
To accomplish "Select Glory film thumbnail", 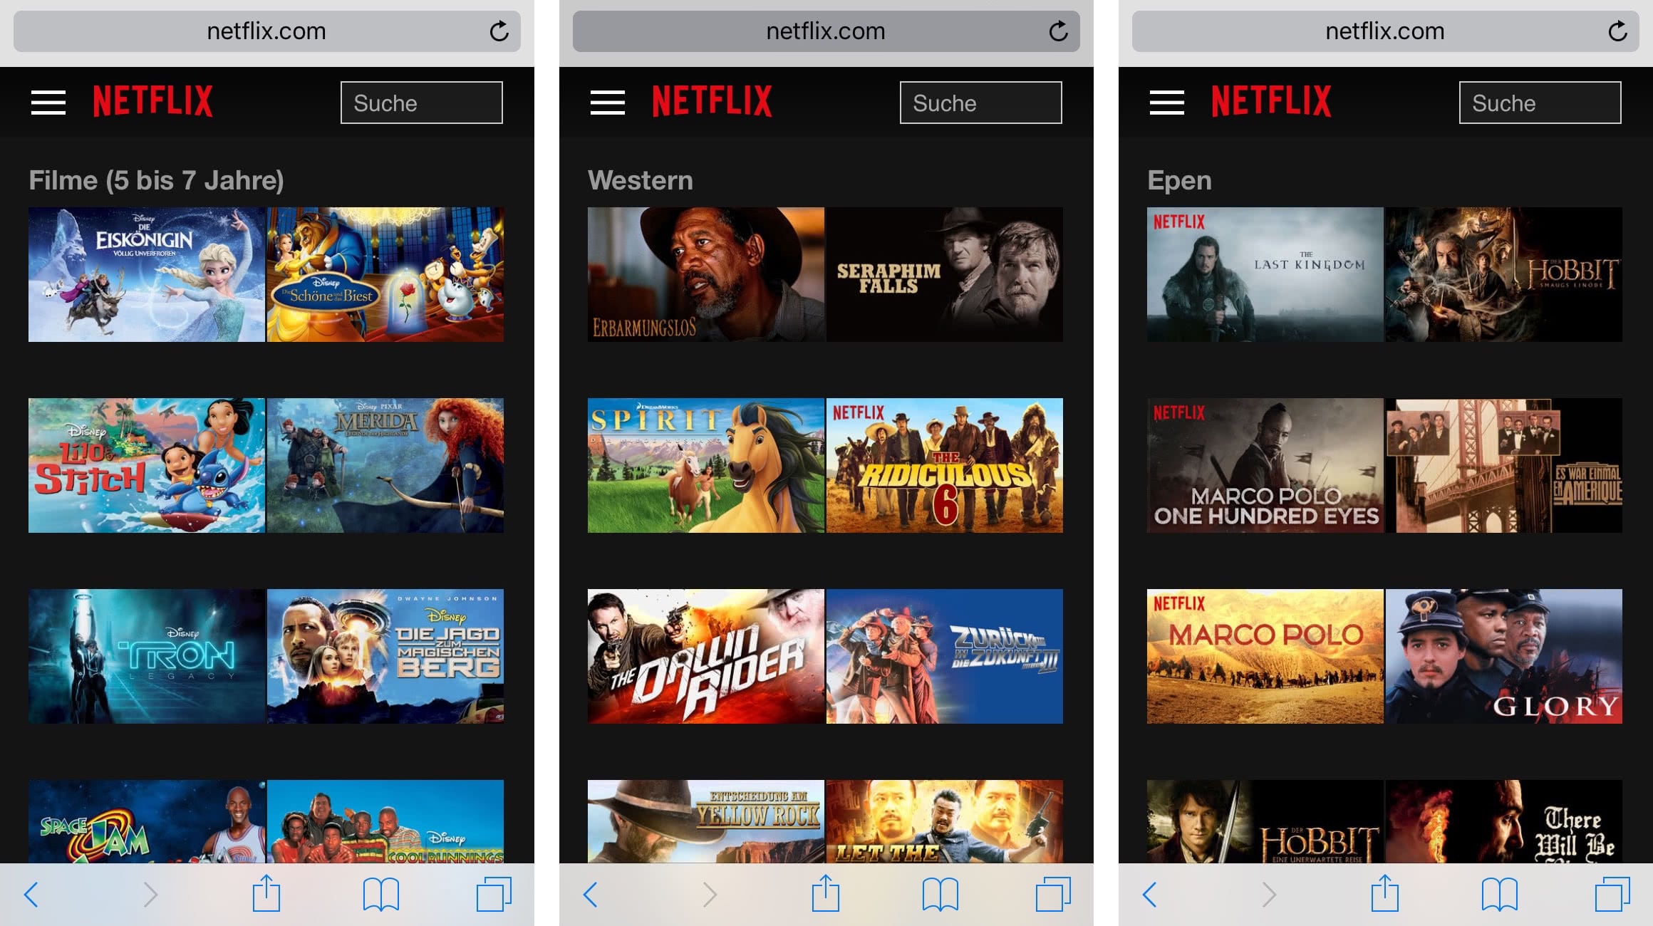I will [x=1503, y=656].
